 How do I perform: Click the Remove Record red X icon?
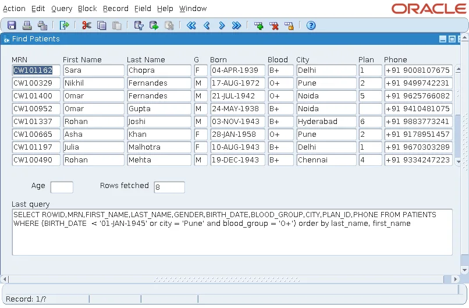click(273, 26)
